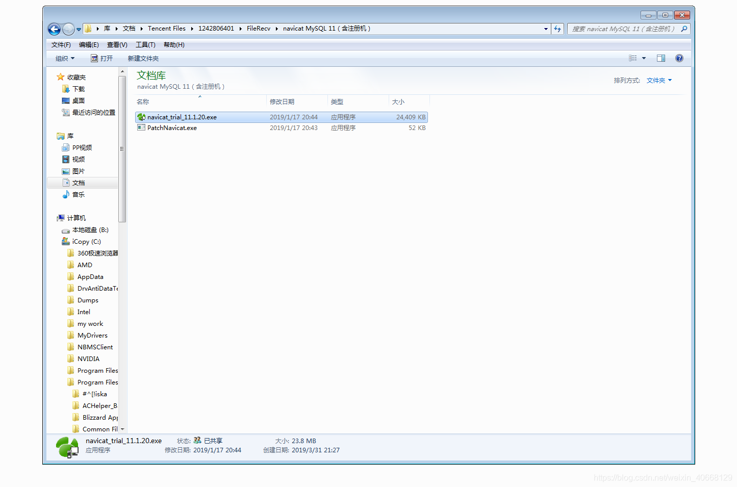737x487 pixels.
Task: Click the 1242806401 breadcrumb segment
Action: [x=216, y=29]
